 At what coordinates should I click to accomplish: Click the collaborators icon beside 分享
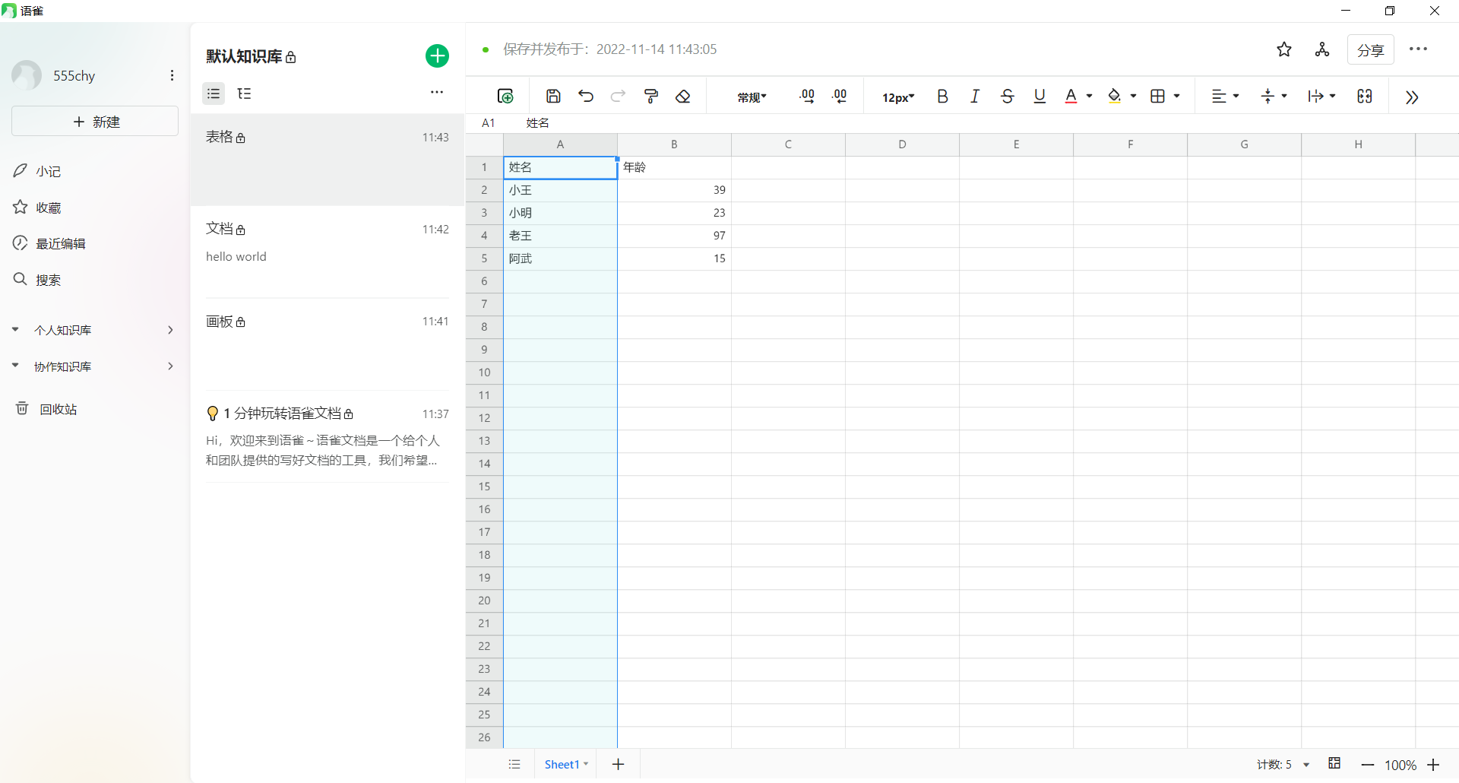coord(1322,49)
